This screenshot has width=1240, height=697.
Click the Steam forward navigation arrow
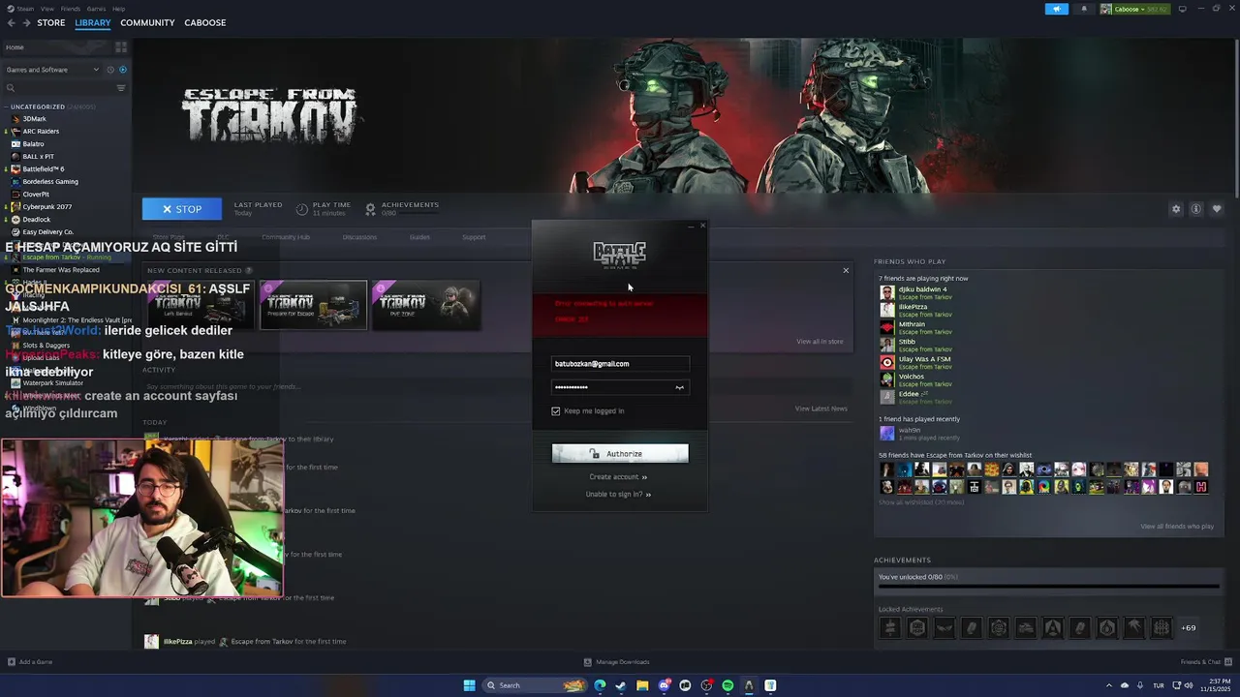coord(26,22)
